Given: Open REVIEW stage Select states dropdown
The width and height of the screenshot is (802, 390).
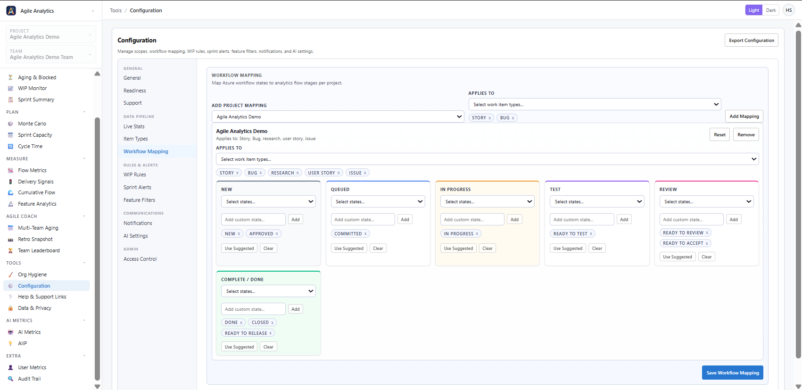Looking at the screenshot, I should [x=706, y=201].
